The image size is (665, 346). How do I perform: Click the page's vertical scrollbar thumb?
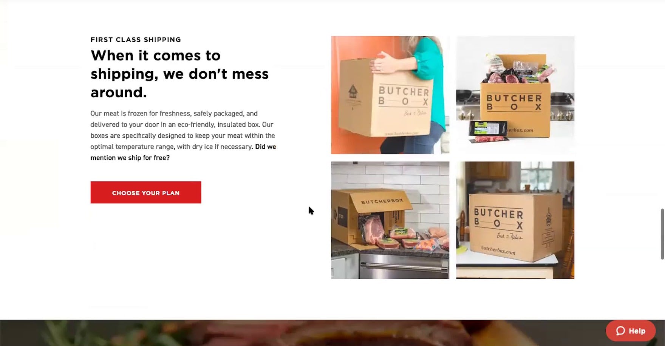[662, 234]
